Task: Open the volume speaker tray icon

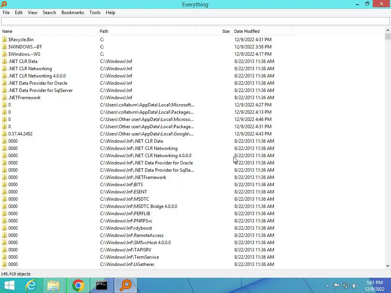Action: [355, 285]
